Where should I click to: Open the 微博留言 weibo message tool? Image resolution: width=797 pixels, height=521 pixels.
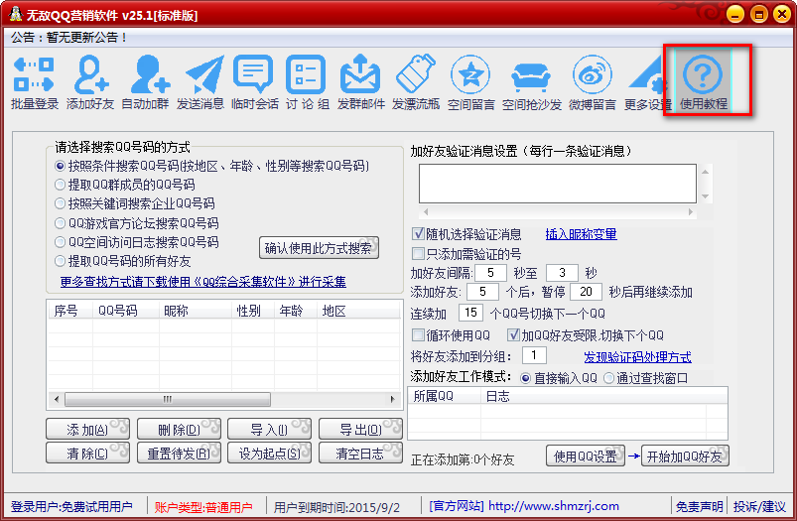coord(593,82)
